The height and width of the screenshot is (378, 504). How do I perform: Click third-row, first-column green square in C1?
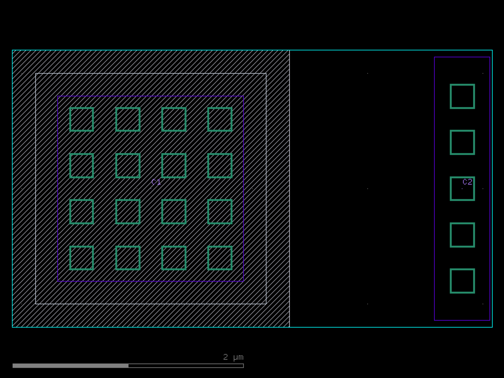pyautogui.click(x=82, y=212)
